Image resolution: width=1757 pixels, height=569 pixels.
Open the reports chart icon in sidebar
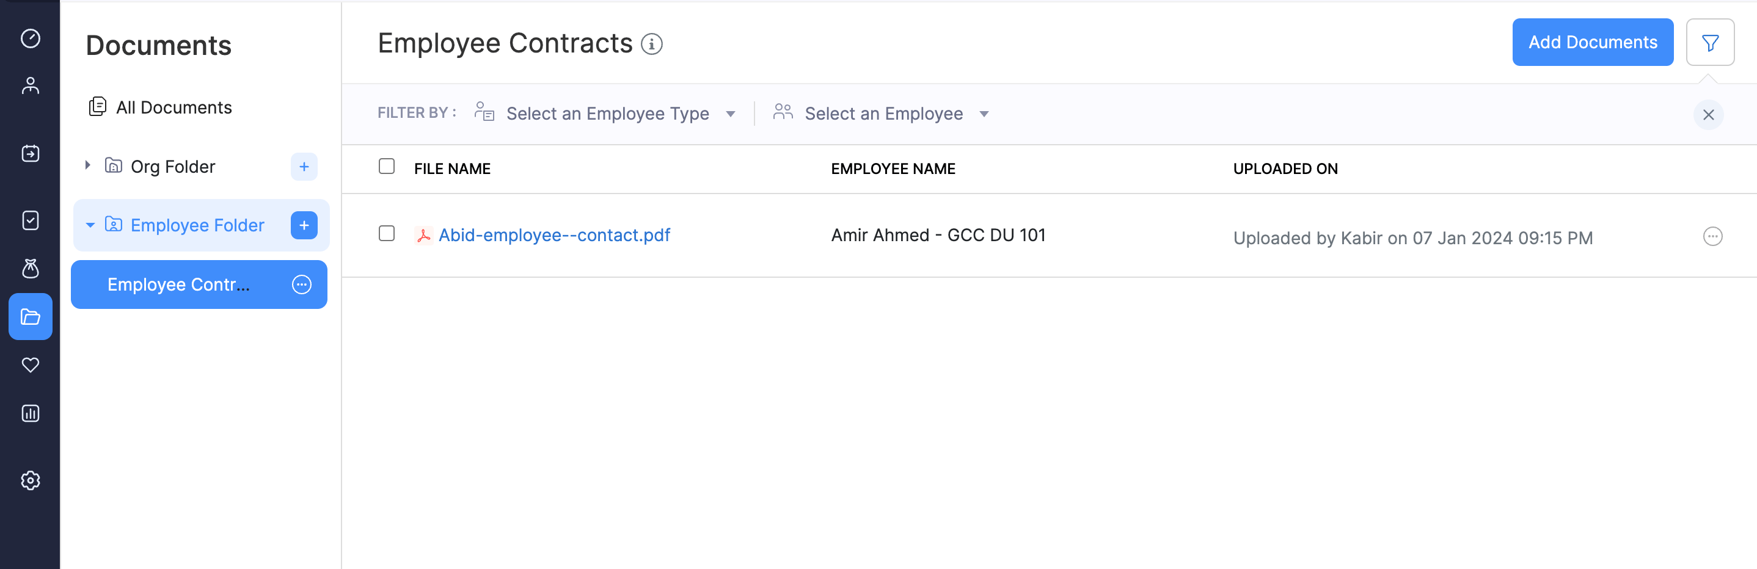30,413
